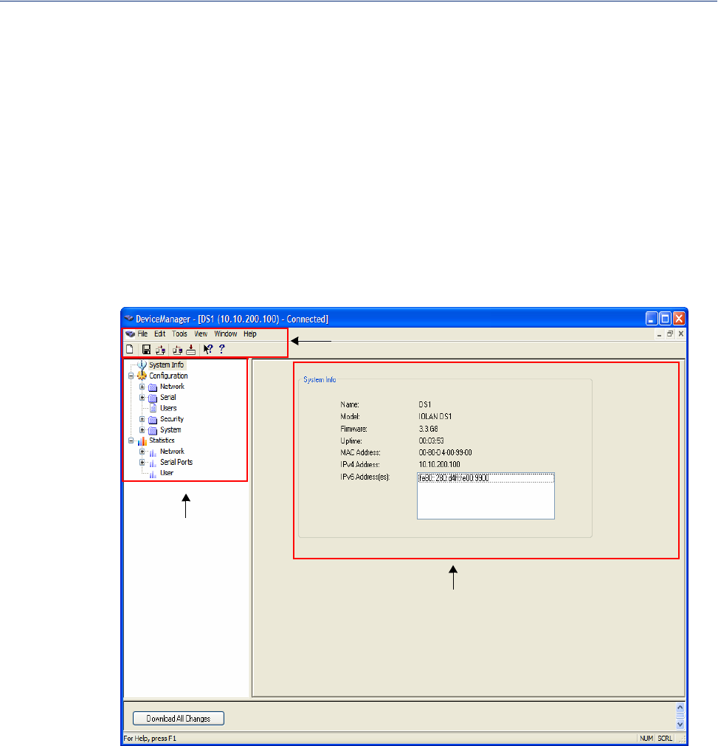718x746 pixels.
Task: Click chart icon beside Serial Ports
Action: (153, 463)
